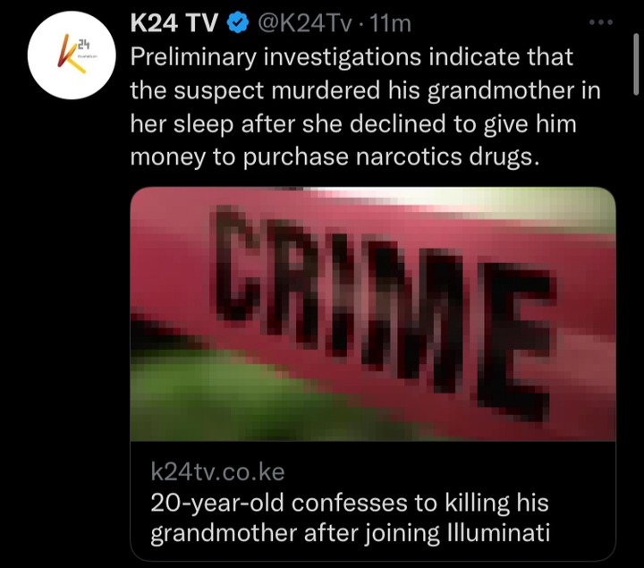Open the CRIME tape preview image
The height and width of the screenshot is (568, 644).
pos(373,314)
